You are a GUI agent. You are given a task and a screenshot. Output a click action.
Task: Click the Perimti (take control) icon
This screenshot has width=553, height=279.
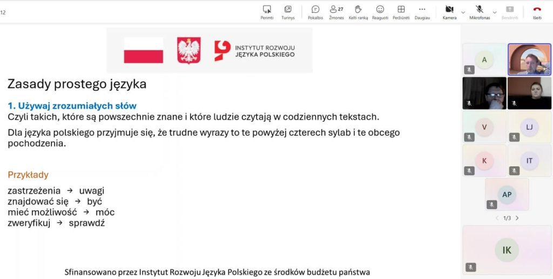[267, 10]
